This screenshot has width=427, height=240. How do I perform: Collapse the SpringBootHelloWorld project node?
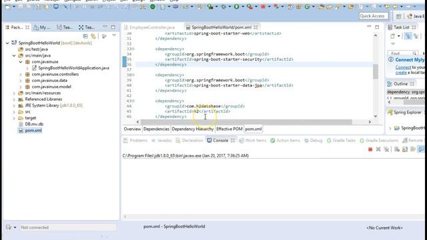pyautogui.click(x=7, y=43)
